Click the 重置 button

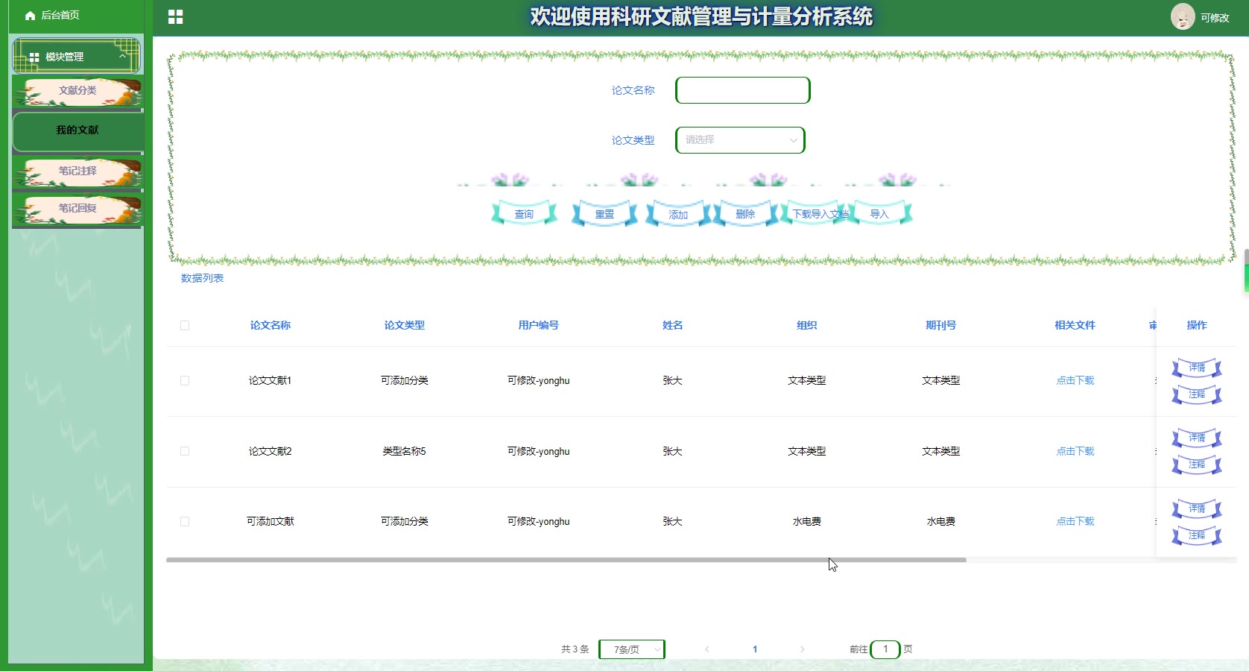coord(604,214)
